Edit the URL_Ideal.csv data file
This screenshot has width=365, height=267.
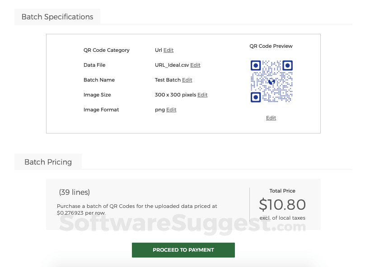click(x=195, y=65)
